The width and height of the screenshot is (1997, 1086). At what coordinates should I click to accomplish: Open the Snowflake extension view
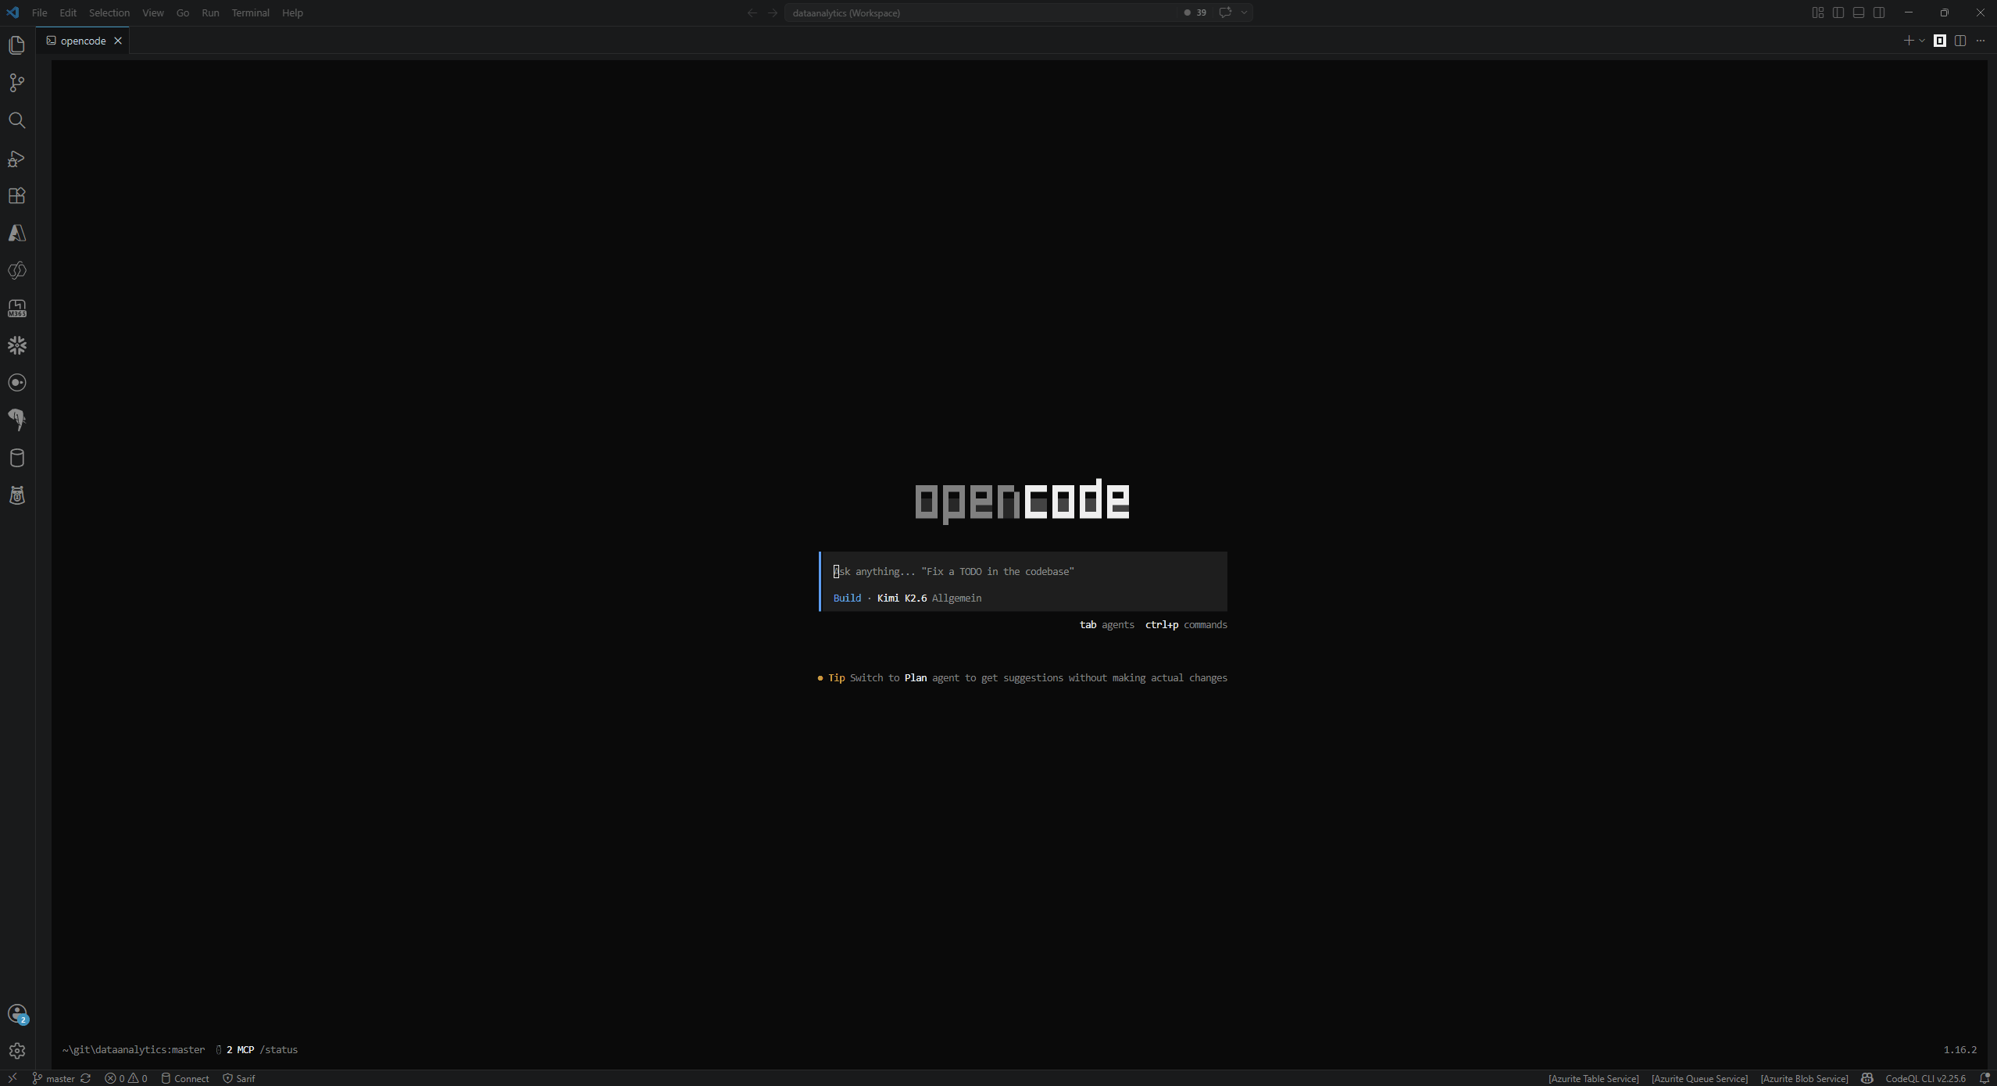pyautogui.click(x=17, y=345)
